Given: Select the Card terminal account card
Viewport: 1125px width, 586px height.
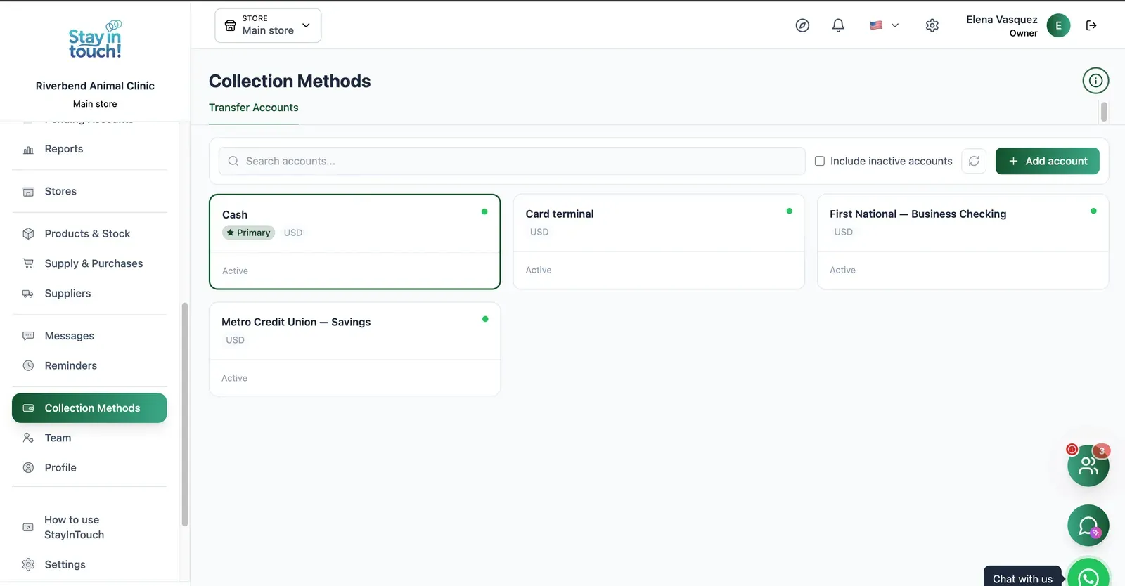Looking at the screenshot, I should (659, 242).
